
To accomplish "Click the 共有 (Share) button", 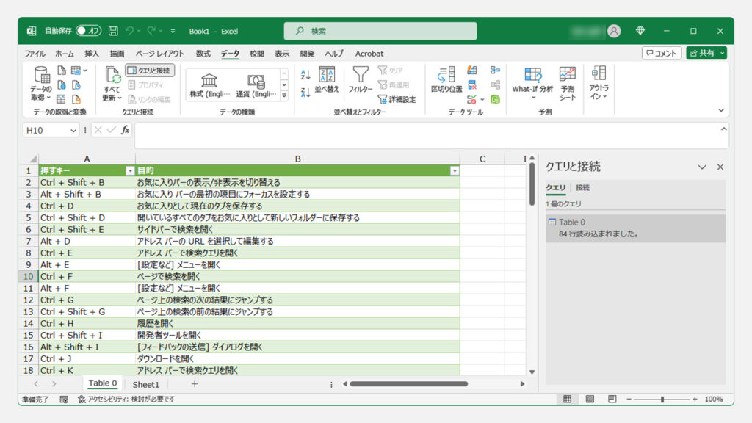I will (702, 53).
